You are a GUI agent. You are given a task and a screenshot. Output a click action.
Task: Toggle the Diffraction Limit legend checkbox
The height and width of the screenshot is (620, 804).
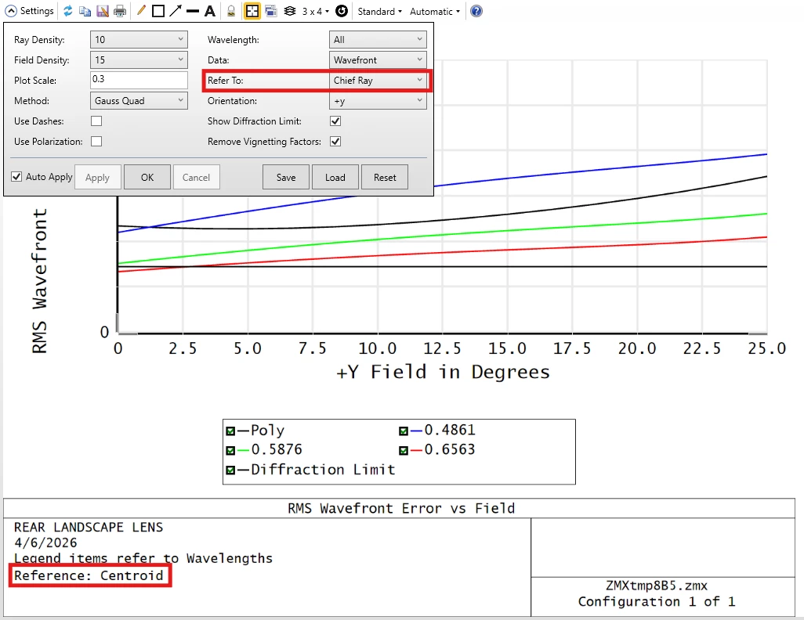[x=230, y=470]
